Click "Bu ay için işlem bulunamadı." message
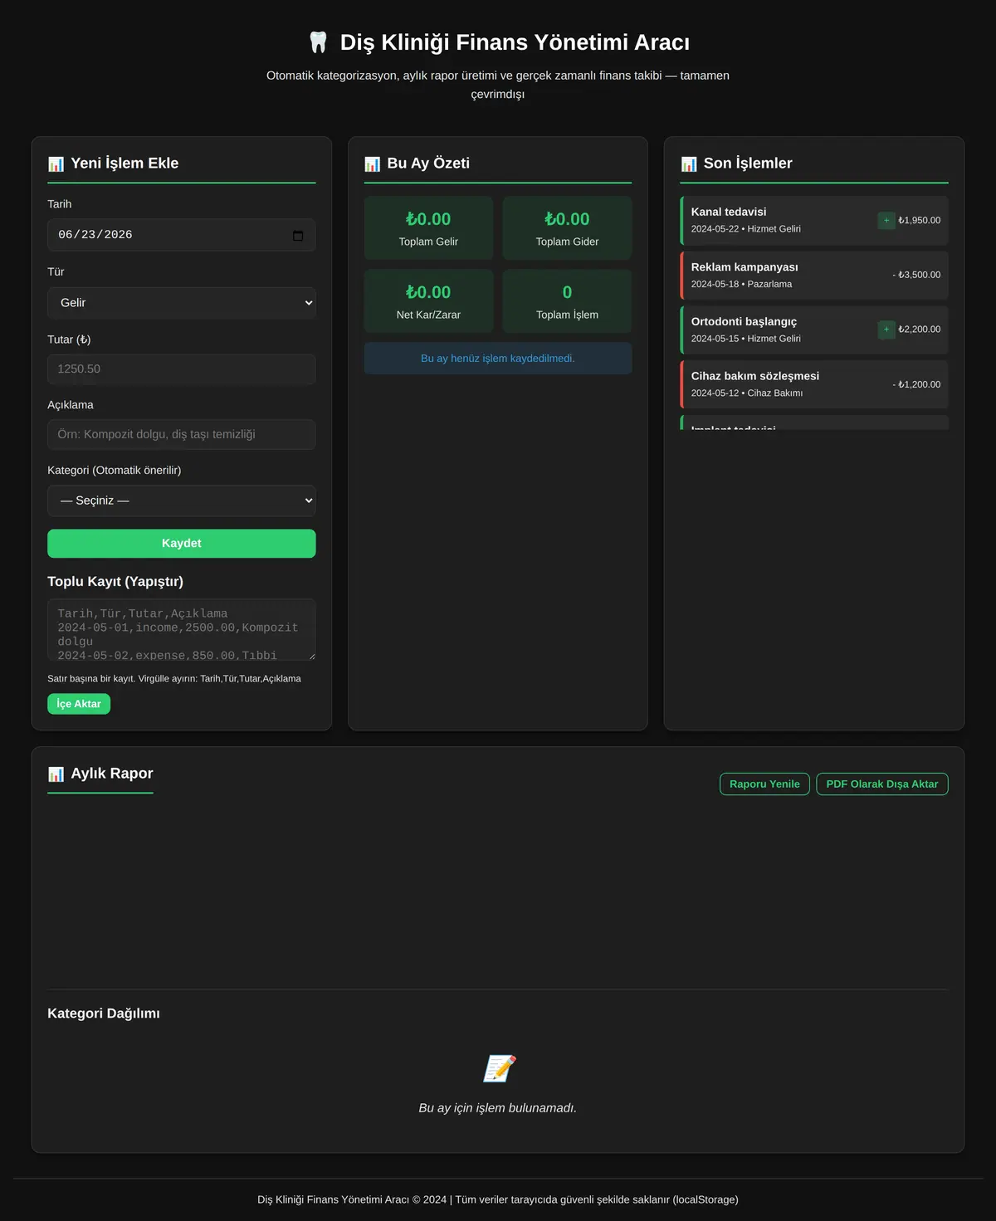 (x=498, y=1108)
